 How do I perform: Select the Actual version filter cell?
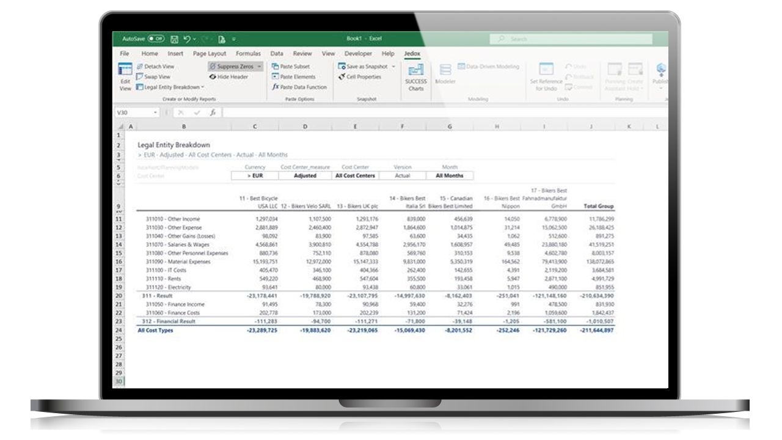click(x=403, y=176)
